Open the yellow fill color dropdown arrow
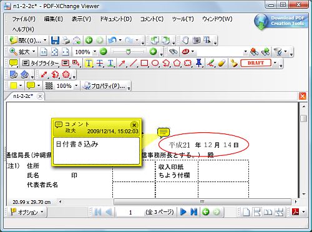Screen dimensions: 312x232 click(x=21, y=85)
